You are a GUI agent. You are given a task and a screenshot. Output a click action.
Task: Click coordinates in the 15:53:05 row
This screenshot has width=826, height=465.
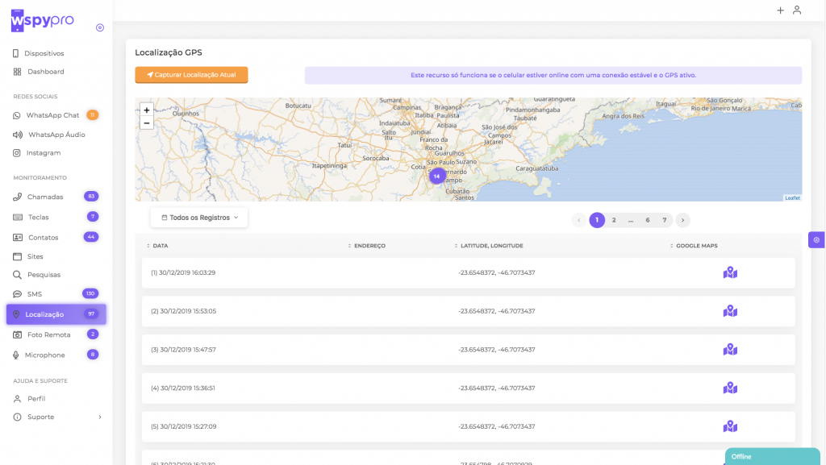(497, 311)
